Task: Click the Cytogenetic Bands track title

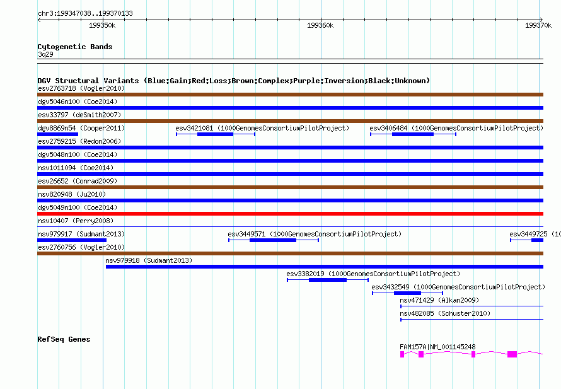Action: point(75,47)
